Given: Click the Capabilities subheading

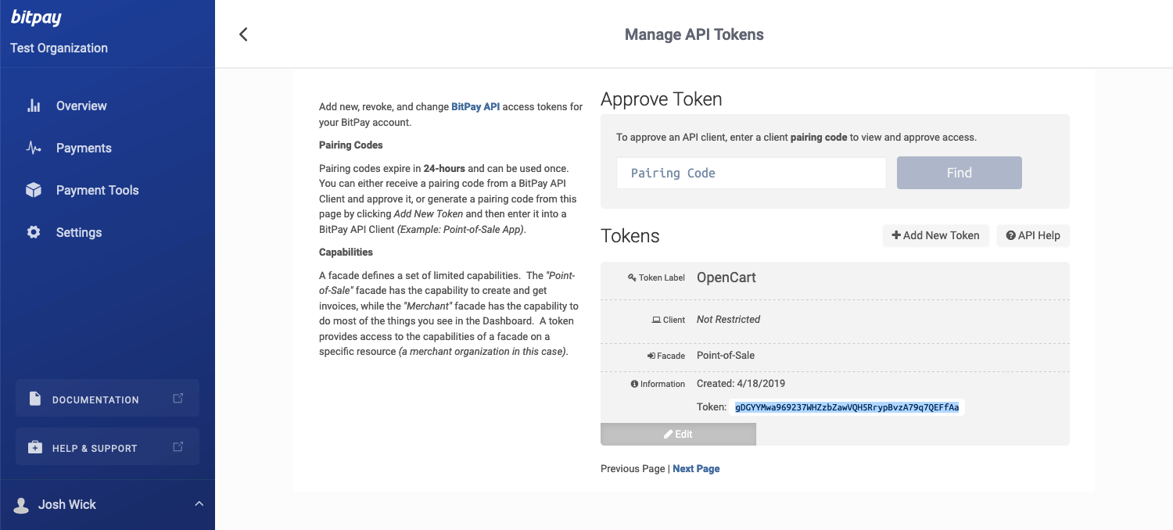Looking at the screenshot, I should pyautogui.click(x=346, y=252).
